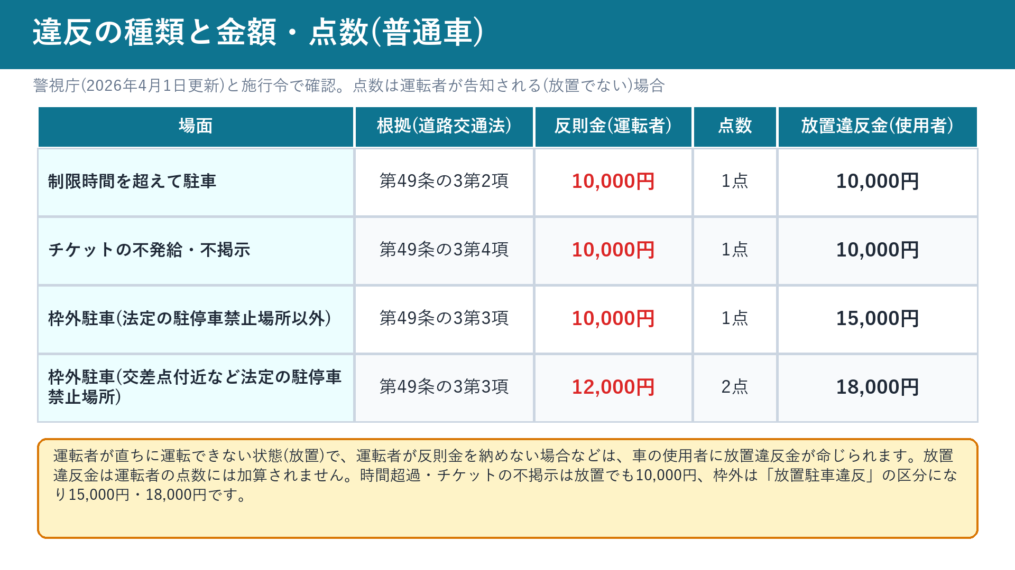Select the cell 第49条の3第4項
The height and width of the screenshot is (570, 1015).
coord(444,250)
